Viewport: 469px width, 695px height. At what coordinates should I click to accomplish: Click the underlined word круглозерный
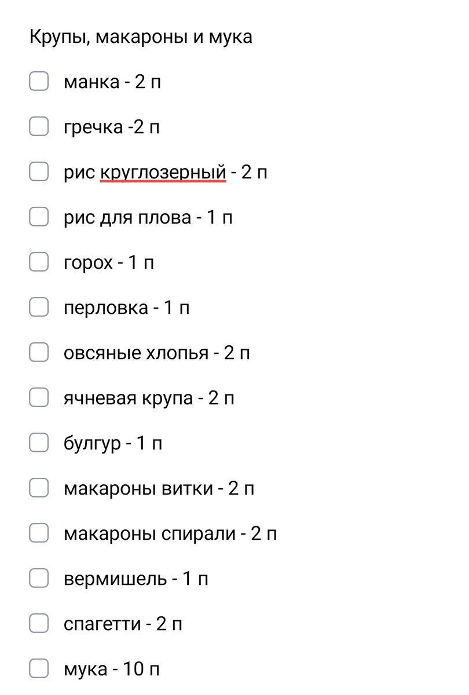click(163, 171)
